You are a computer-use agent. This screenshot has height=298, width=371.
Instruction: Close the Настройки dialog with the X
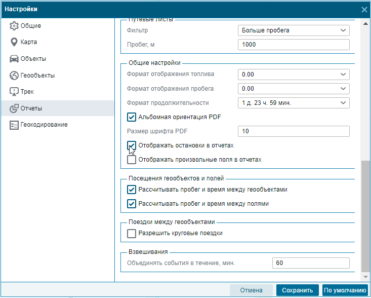[364, 10]
